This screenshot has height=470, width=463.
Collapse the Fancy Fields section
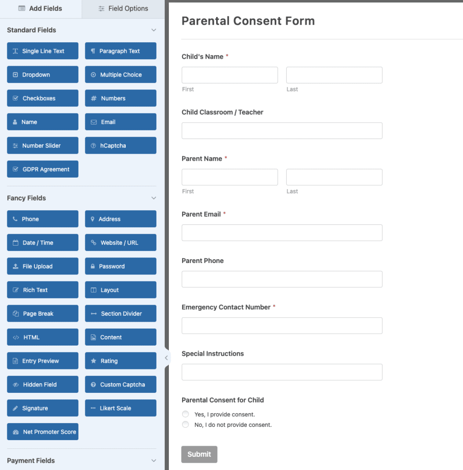(154, 198)
